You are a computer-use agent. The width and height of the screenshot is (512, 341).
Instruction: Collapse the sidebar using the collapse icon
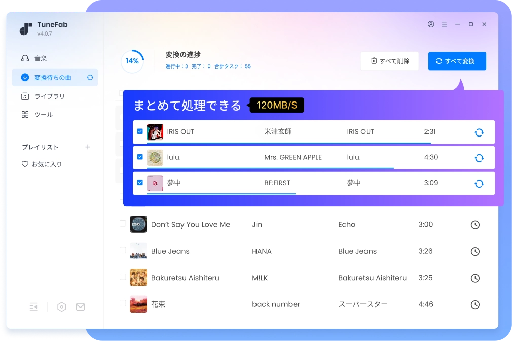[x=33, y=307]
